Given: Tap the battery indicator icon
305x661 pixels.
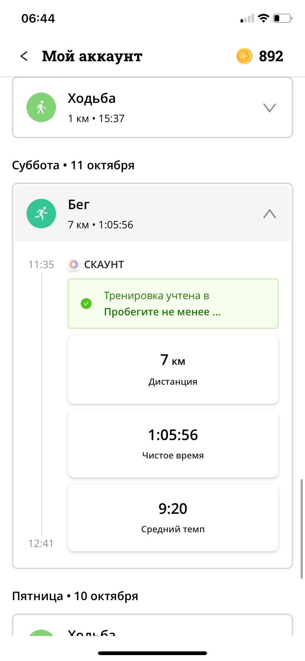Looking at the screenshot, I should [283, 18].
